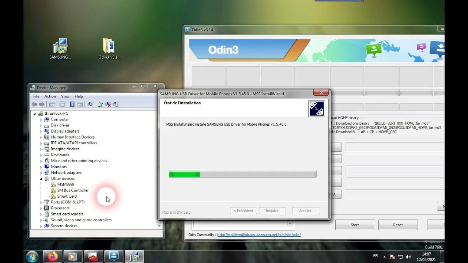The width and height of the screenshot is (468, 263).
Task: Click the Action Center flag tray icon
Action: click(393, 257)
